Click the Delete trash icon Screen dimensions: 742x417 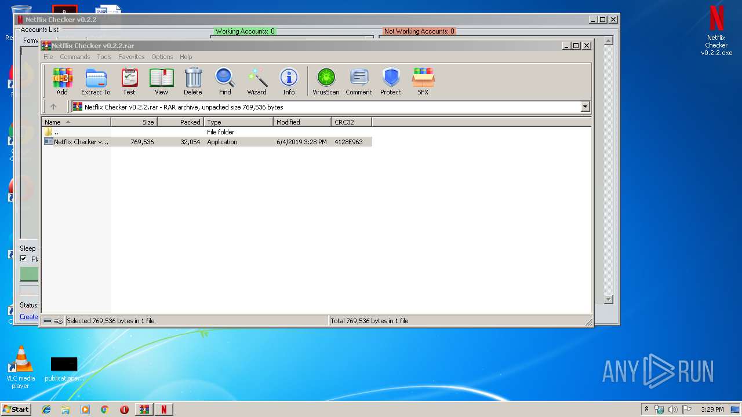pyautogui.click(x=193, y=81)
